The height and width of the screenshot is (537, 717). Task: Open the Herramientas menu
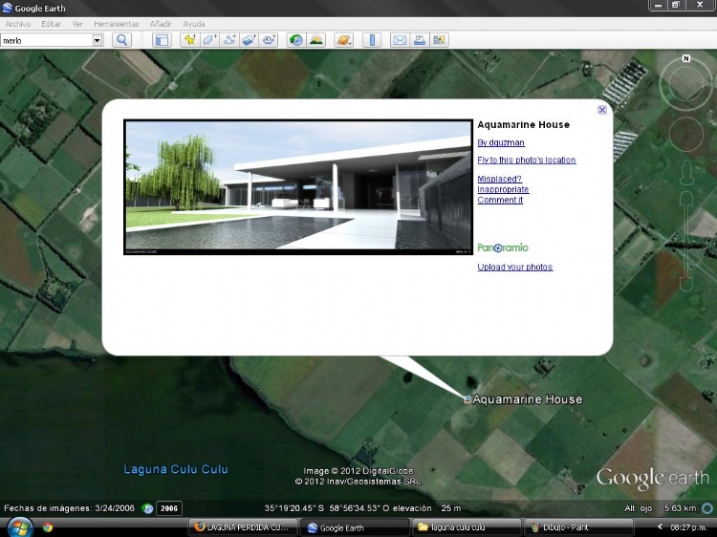click(116, 24)
